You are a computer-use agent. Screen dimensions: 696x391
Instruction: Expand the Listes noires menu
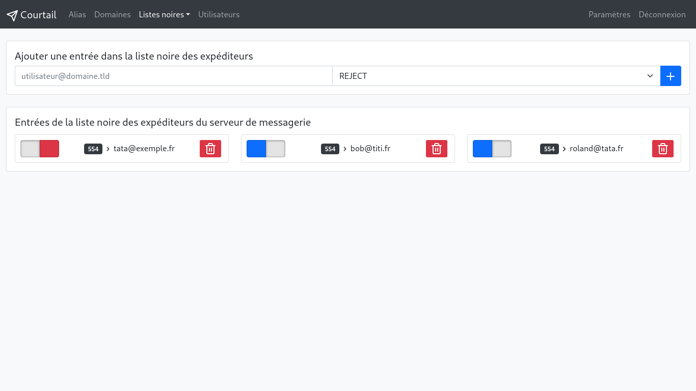pos(164,15)
